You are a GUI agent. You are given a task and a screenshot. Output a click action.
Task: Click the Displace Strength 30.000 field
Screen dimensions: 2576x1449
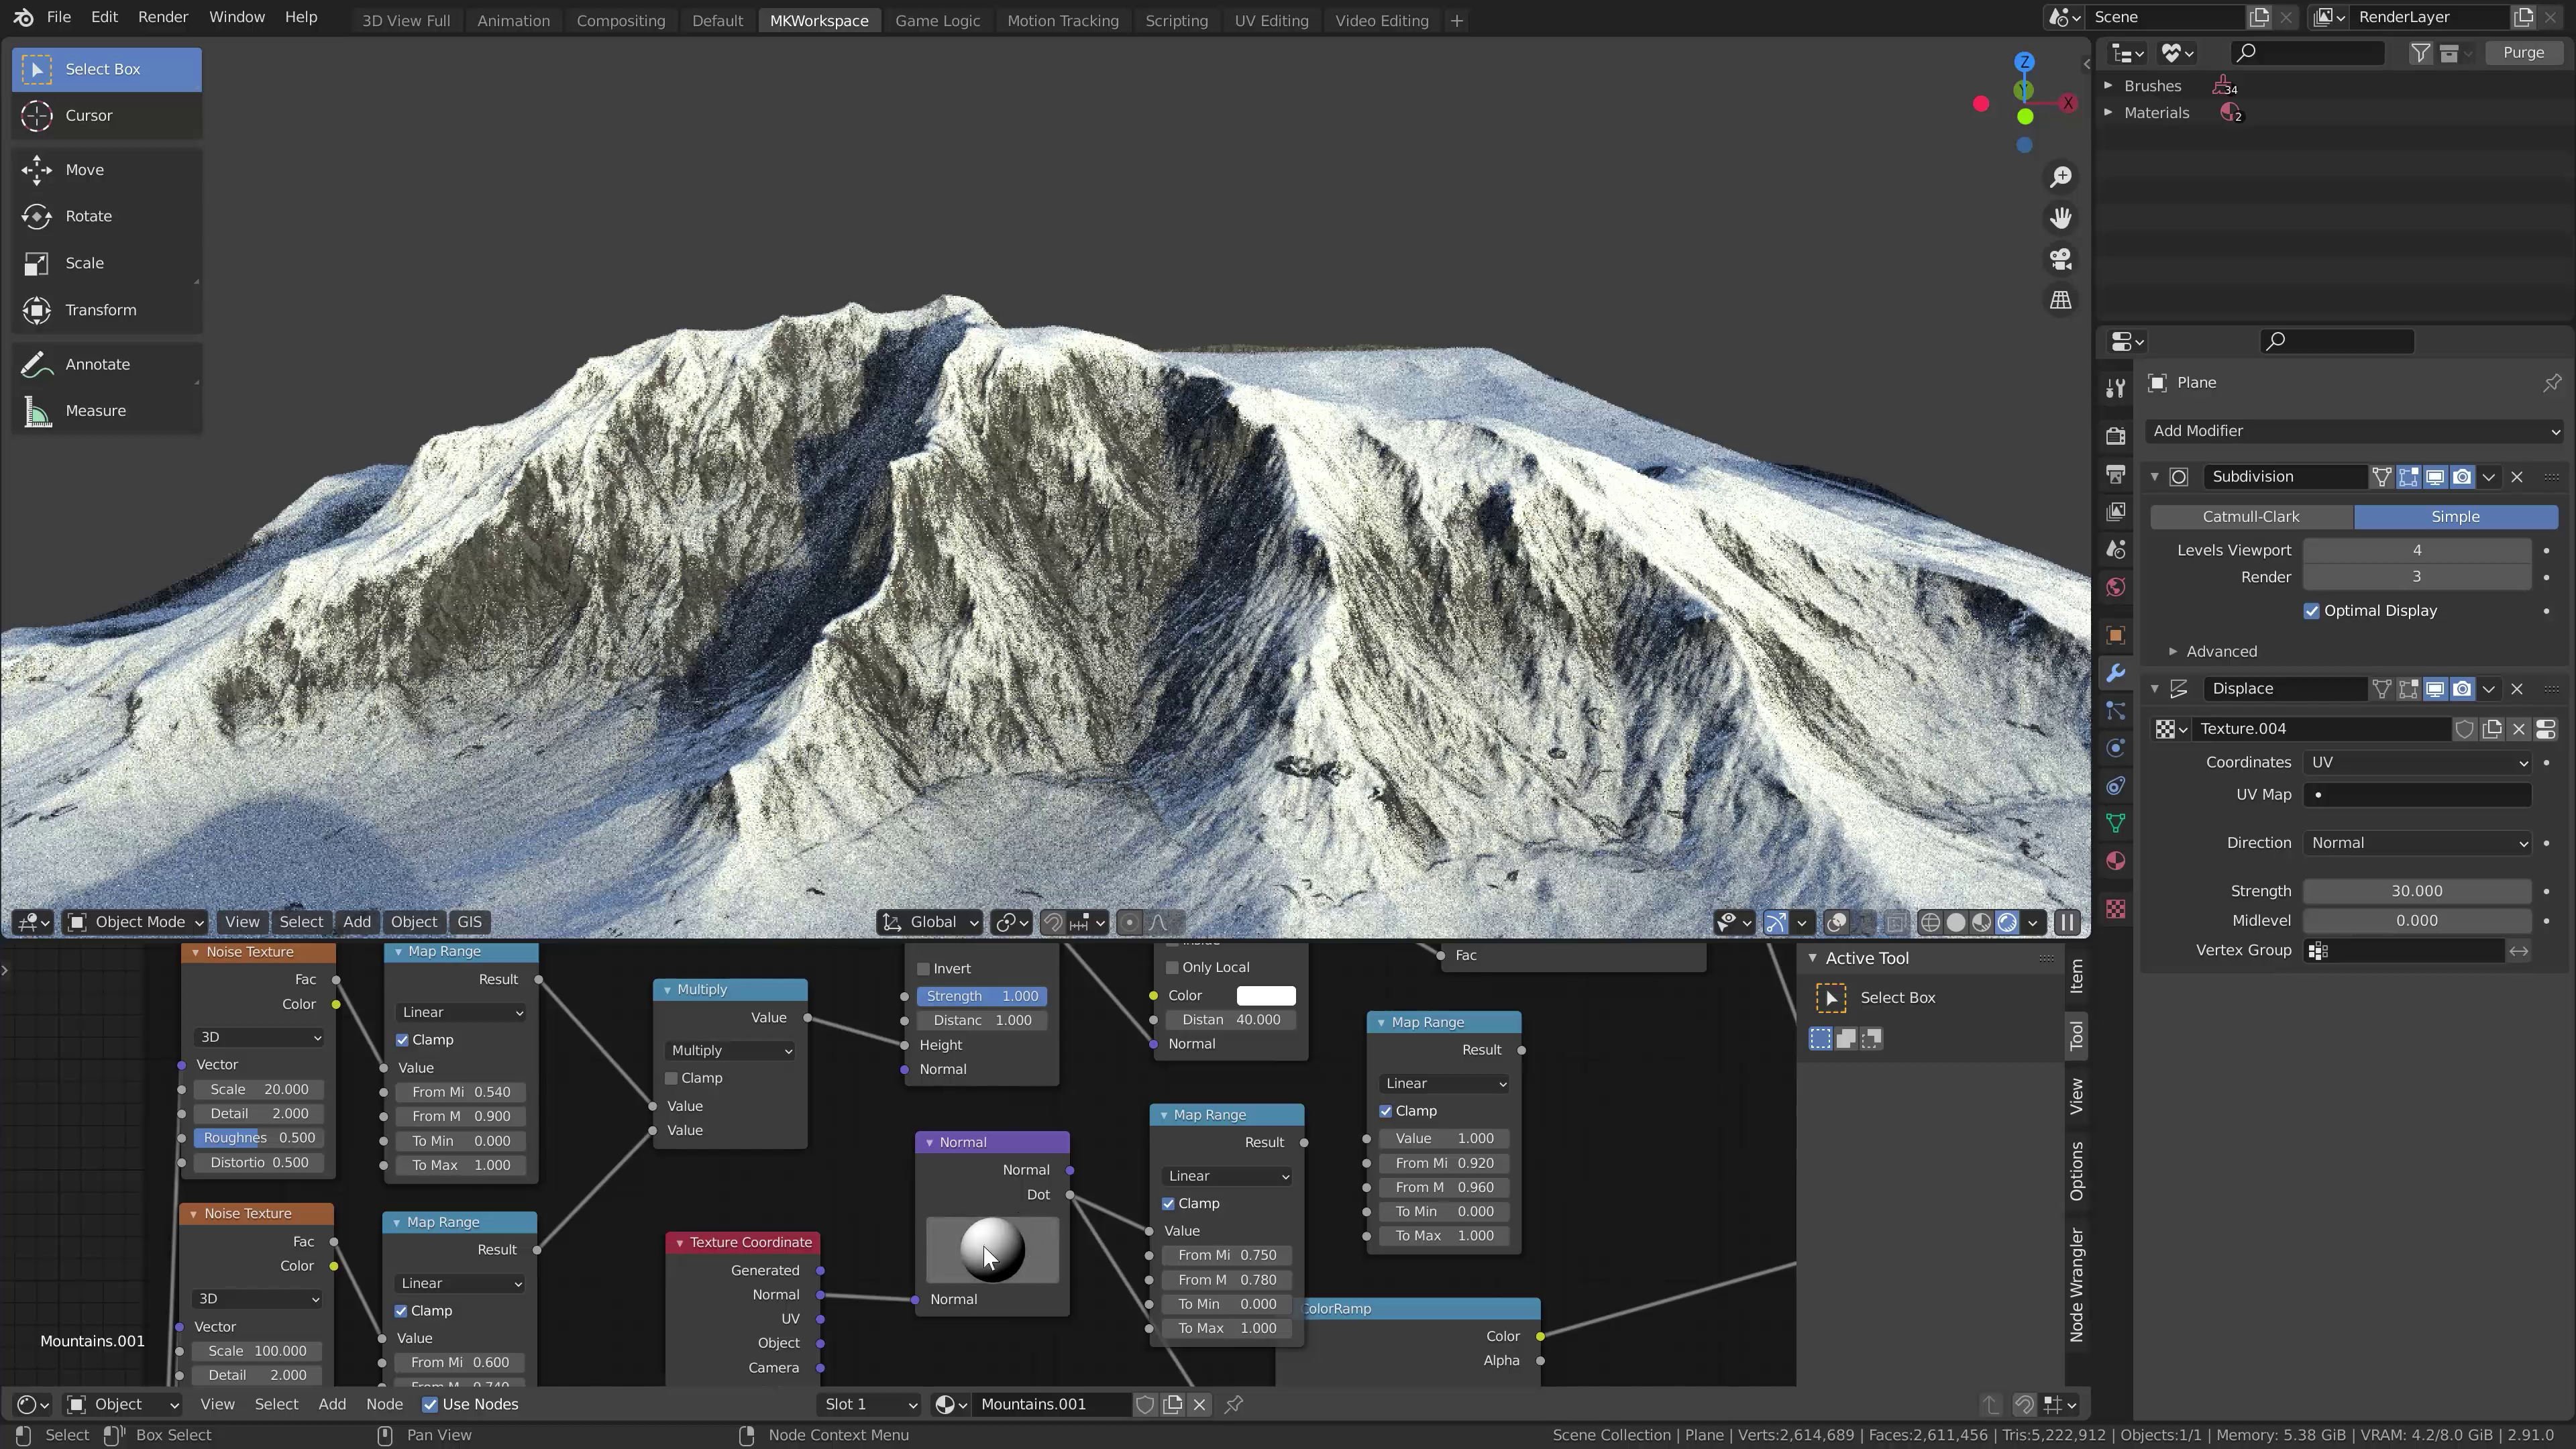(2417, 891)
